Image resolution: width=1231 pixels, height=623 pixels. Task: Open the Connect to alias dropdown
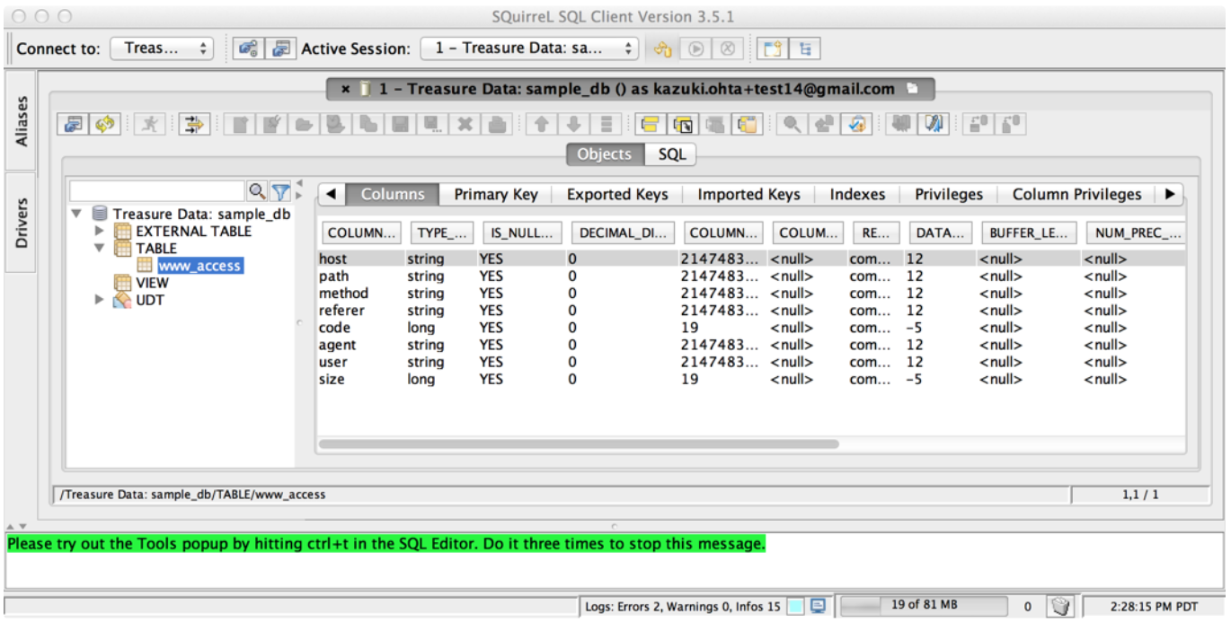161,48
